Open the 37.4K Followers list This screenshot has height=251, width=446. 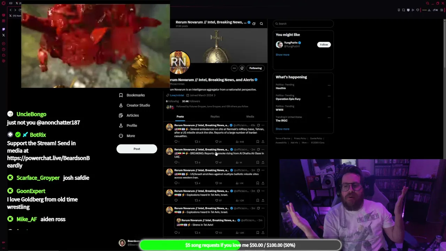click(191, 101)
